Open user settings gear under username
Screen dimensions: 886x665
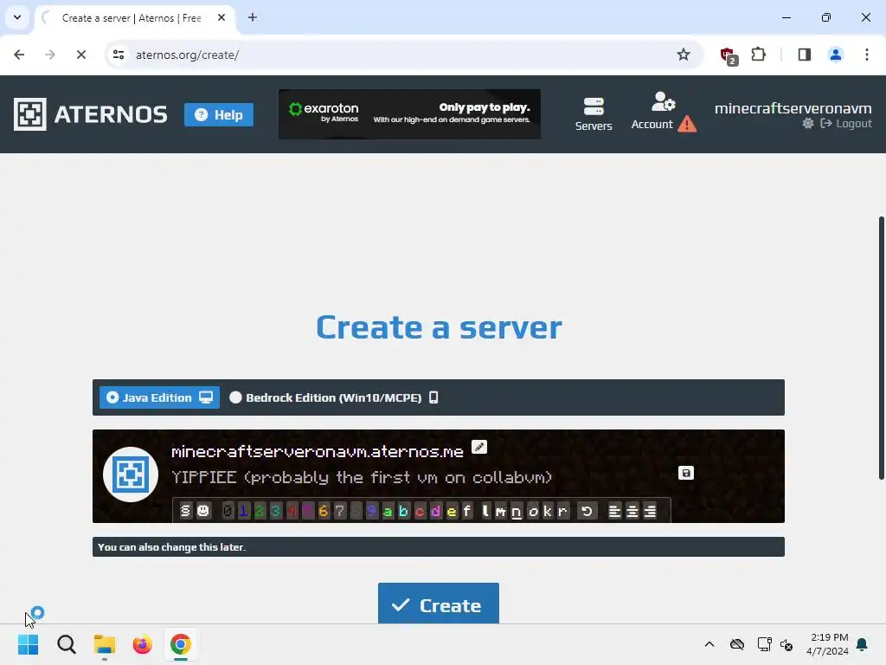pos(808,123)
